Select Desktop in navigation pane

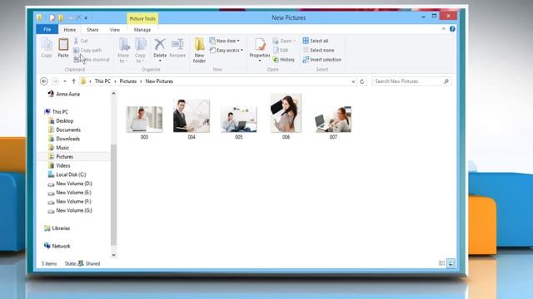65,120
